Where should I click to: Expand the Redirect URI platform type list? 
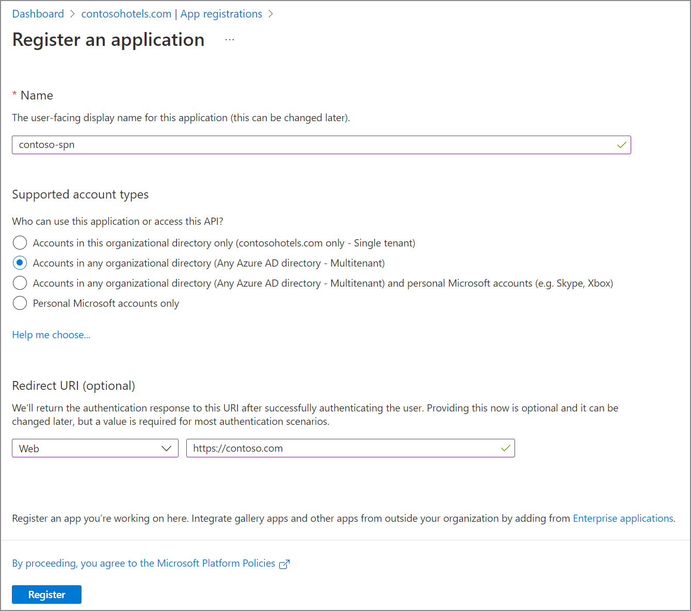click(x=95, y=448)
